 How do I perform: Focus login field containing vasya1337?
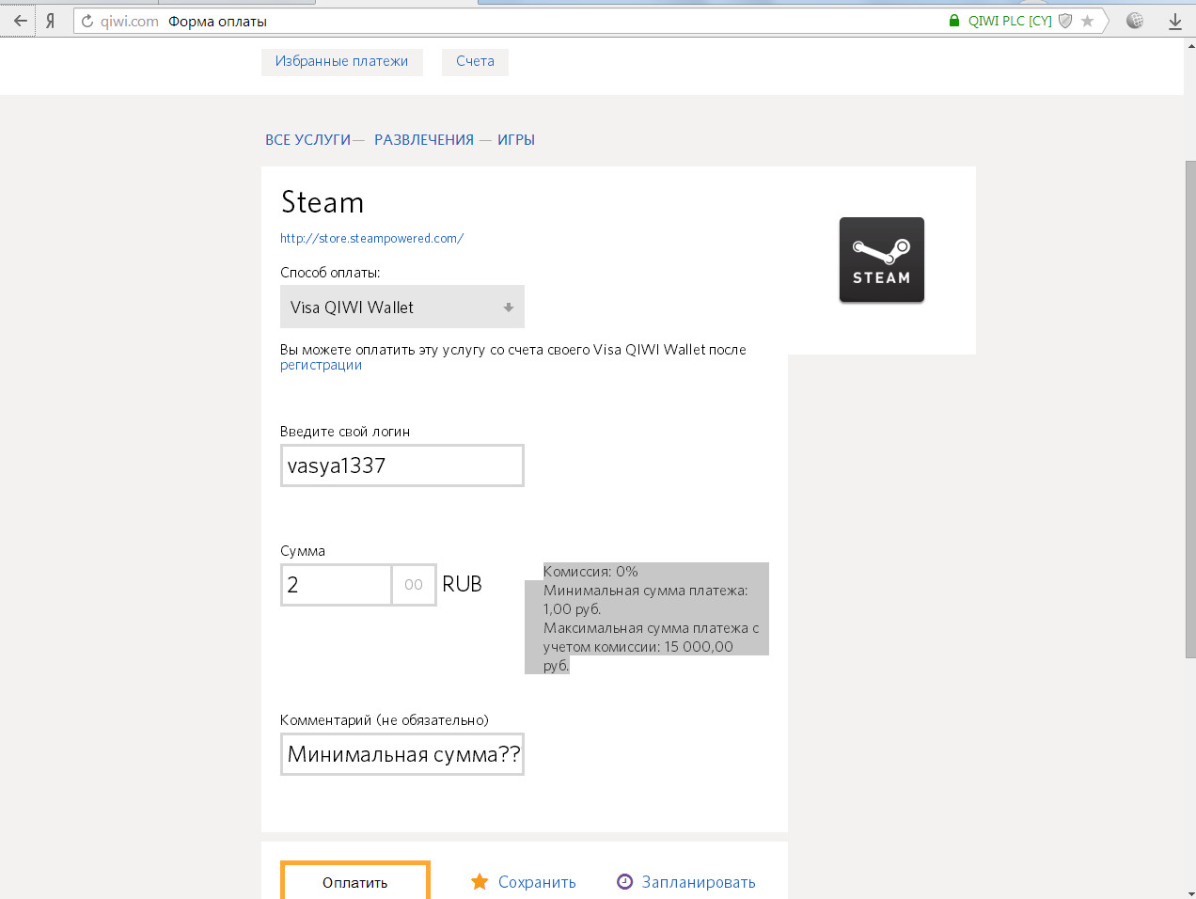pyautogui.click(x=402, y=465)
